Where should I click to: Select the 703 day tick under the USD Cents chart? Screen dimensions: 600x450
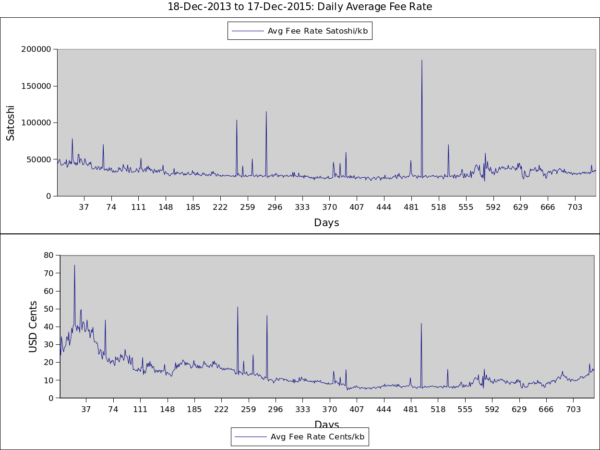(573, 409)
